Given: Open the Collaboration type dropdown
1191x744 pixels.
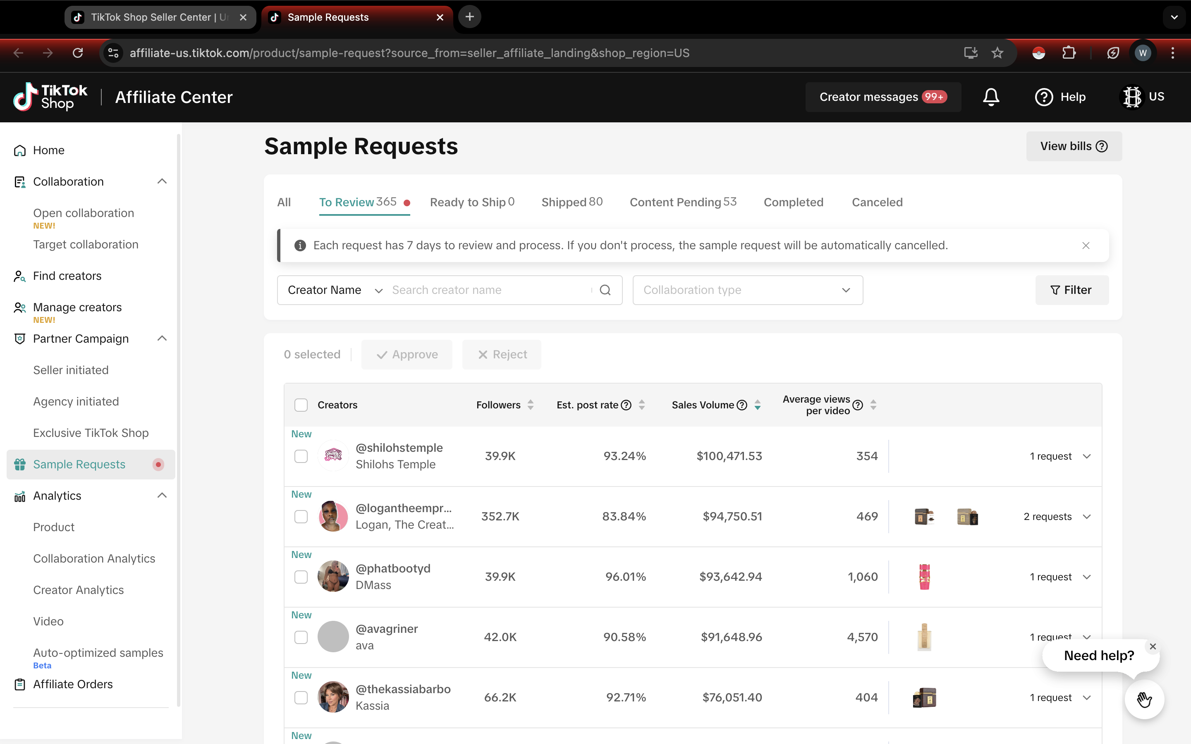Looking at the screenshot, I should [x=747, y=290].
